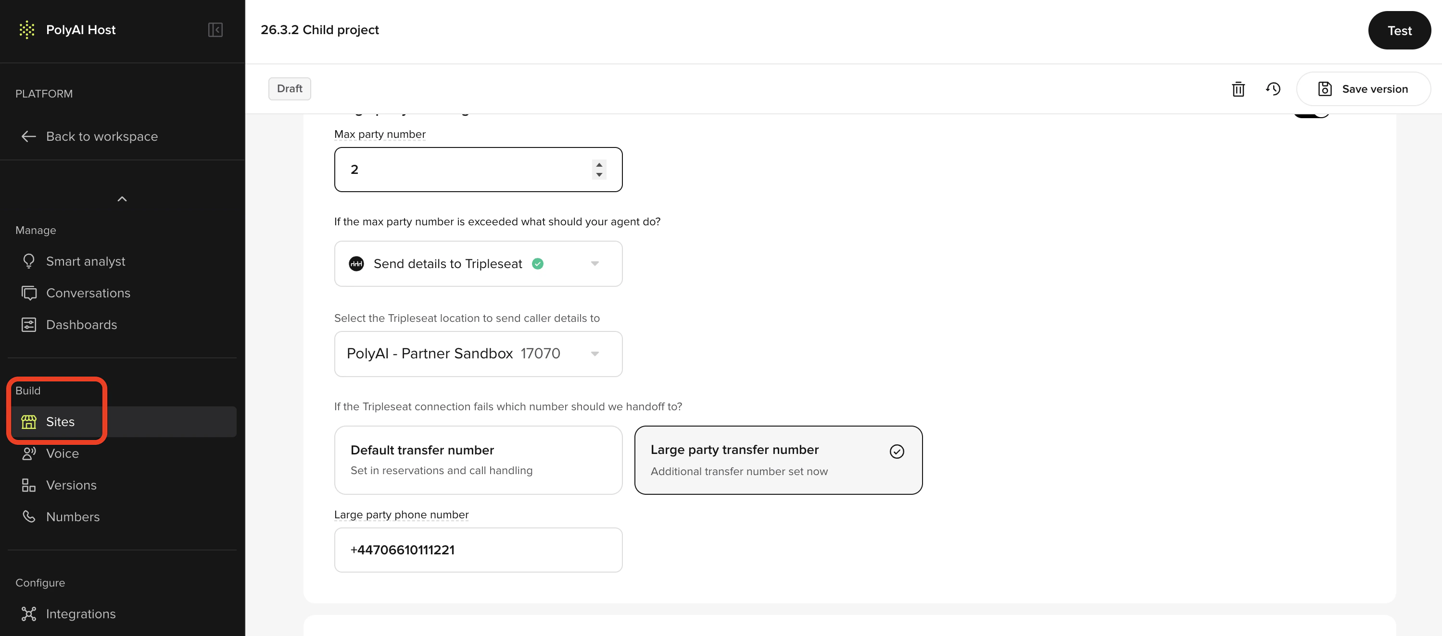Click the max party exceeded question text
The width and height of the screenshot is (1442, 636).
pos(497,222)
